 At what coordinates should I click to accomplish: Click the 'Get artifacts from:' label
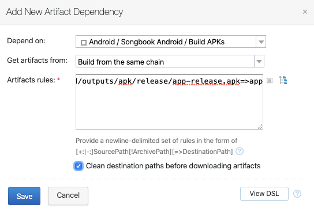point(38,60)
